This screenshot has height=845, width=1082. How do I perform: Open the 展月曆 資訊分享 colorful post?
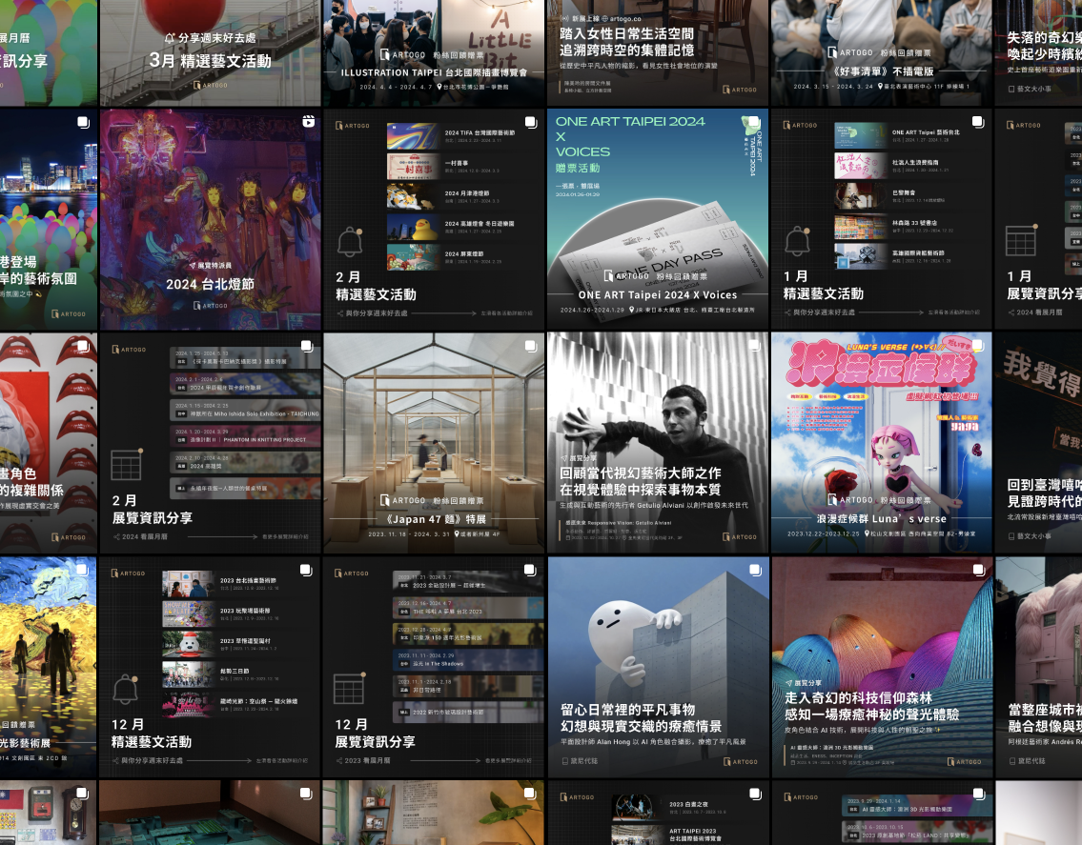(49, 52)
